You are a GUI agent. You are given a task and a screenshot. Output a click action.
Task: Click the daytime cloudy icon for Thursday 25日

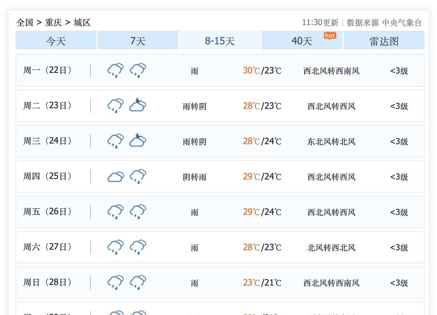click(116, 177)
